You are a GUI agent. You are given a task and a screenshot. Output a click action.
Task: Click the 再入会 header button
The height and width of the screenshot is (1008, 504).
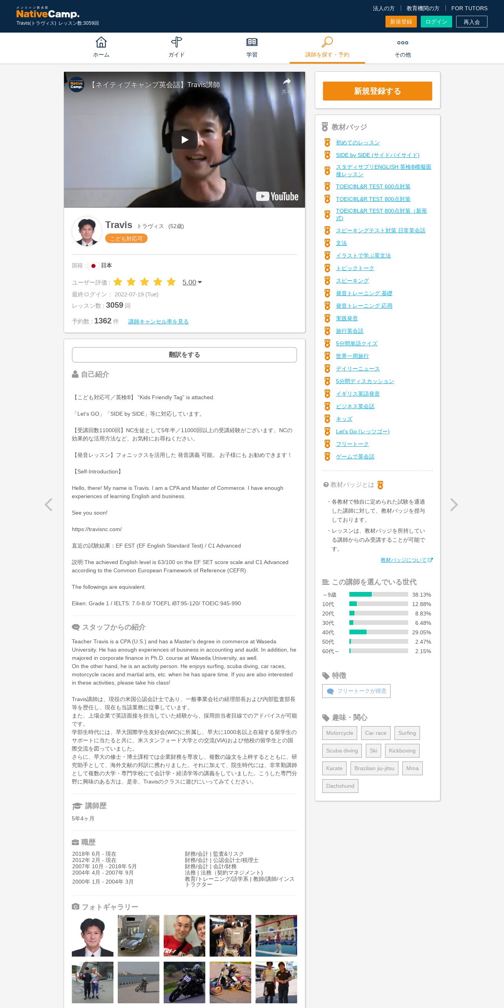[x=472, y=22]
